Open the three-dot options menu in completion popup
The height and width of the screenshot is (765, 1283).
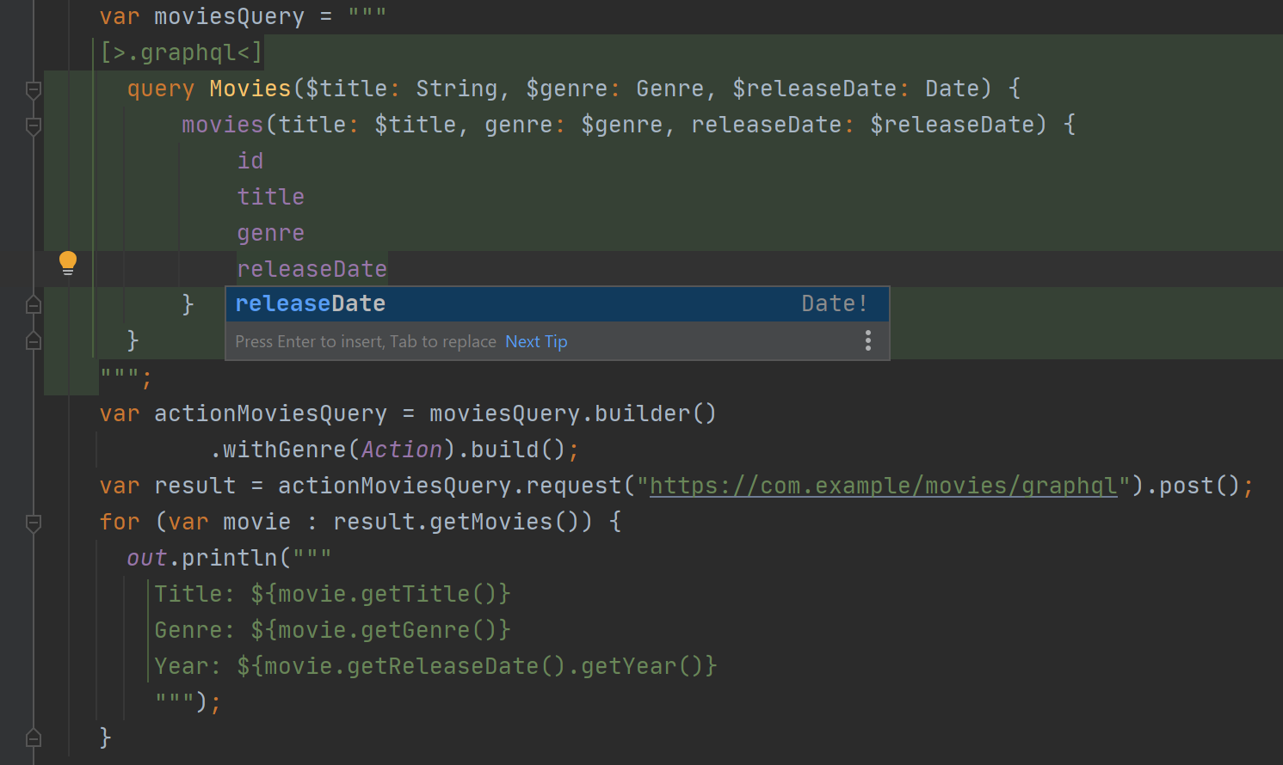pos(868,341)
